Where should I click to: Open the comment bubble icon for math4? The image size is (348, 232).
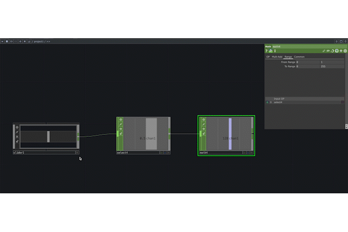point(328,51)
